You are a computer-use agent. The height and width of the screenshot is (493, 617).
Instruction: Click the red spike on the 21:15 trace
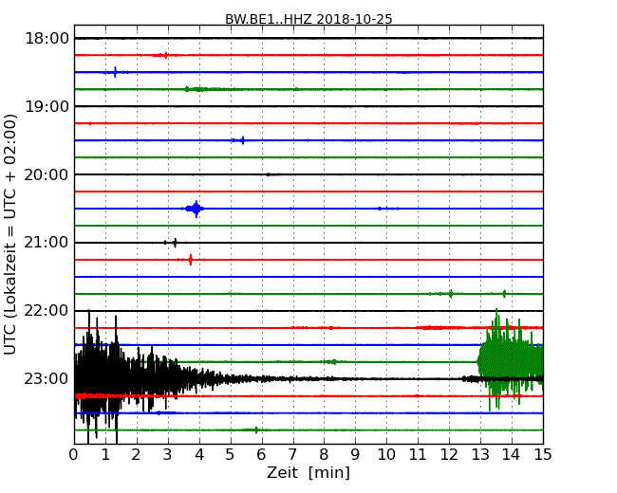pos(191,260)
